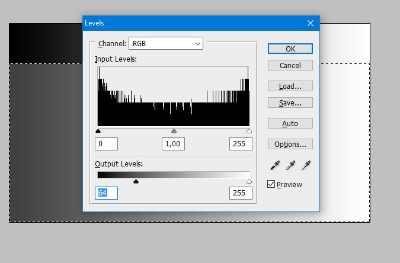Click output white slider handle
The image size is (400, 263).
pyautogui.click(x=249, y=181)
